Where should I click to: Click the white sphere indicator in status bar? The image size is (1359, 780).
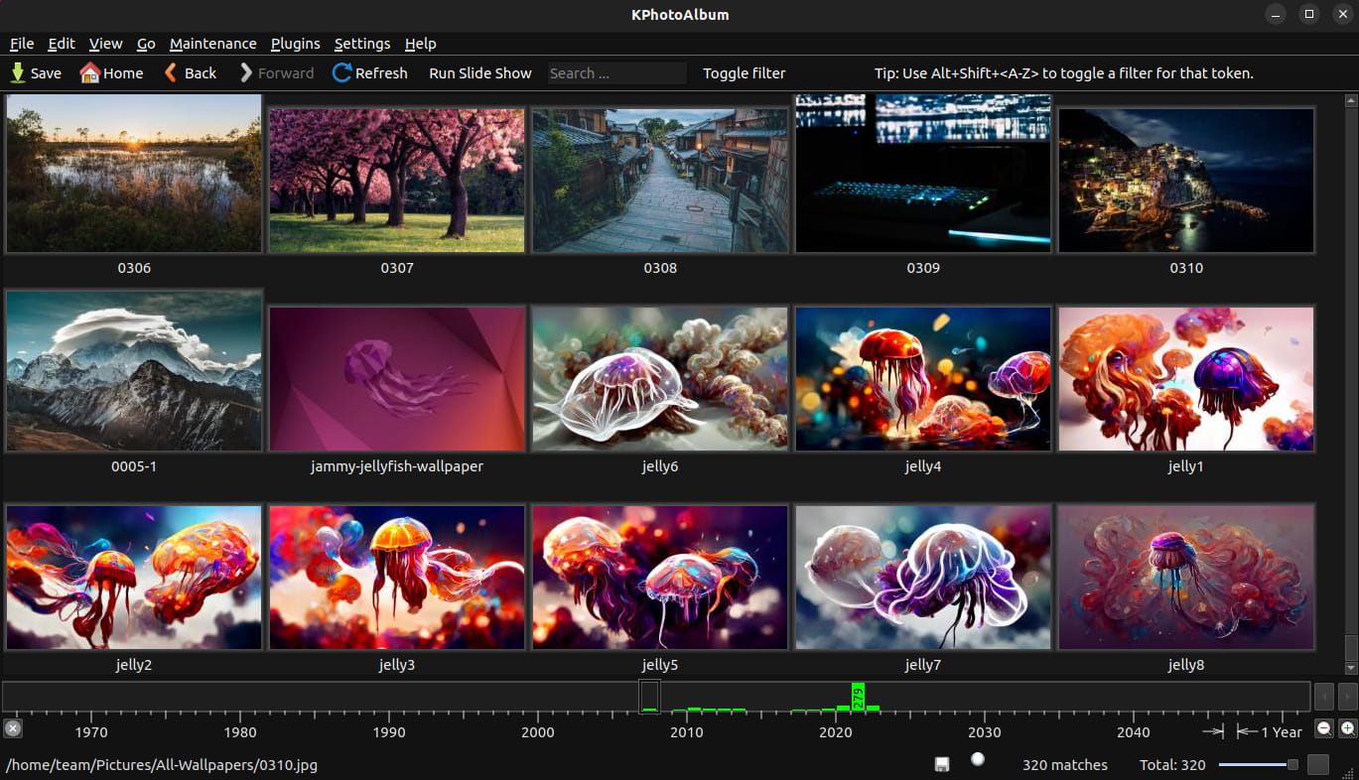pos(978,759)
